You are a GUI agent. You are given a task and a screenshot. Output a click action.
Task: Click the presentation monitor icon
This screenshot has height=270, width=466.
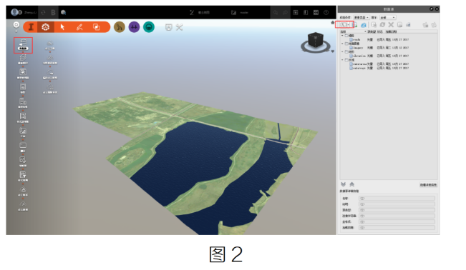coord(168,27)
